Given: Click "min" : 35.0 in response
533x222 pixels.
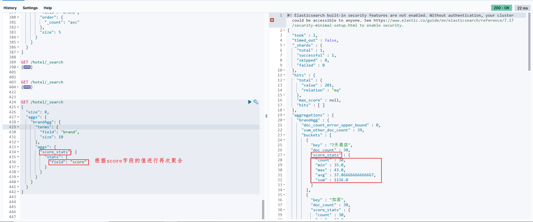Looking at the screenshot, I should [x=330, y=165].
